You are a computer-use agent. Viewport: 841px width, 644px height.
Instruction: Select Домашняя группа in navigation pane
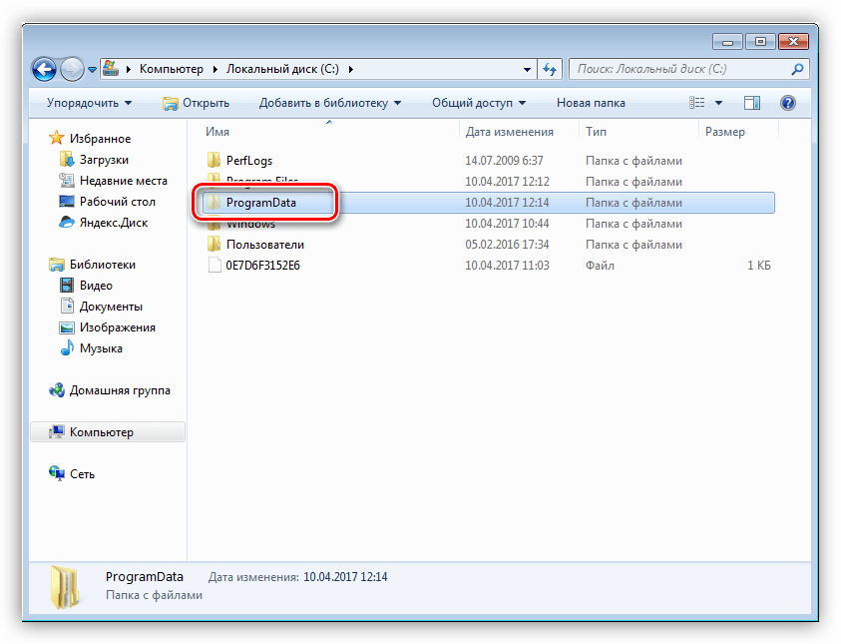point(120,390)
